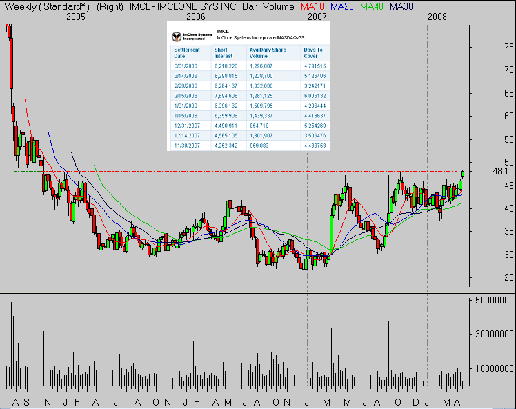Click the 'Days To Cover' column header
Image resolution: width=516 pixels, height=409 pixels.
pos(313,53)
